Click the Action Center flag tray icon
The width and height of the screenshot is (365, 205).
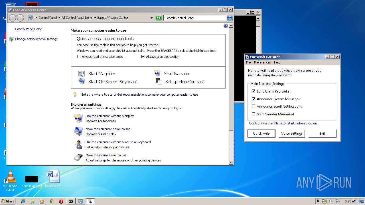click(x=338, y=201)
